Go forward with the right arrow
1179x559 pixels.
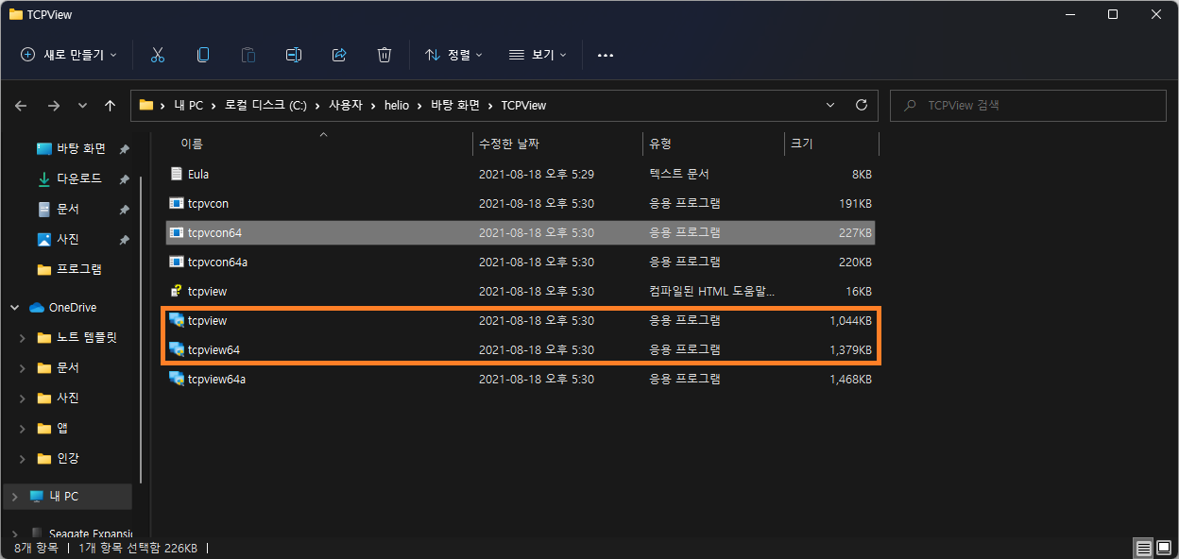point(53,106)
